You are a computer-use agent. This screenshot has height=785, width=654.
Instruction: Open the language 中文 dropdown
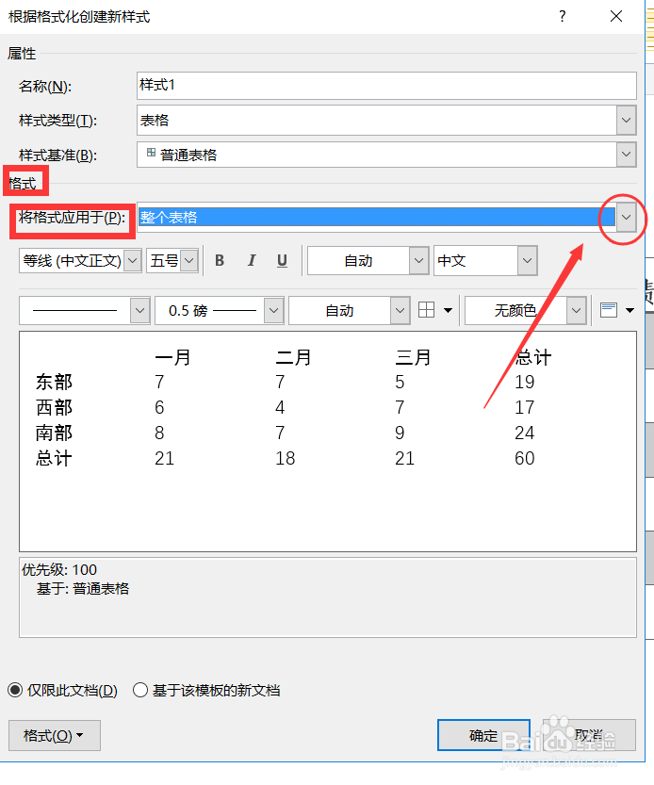tap(527, 261)
